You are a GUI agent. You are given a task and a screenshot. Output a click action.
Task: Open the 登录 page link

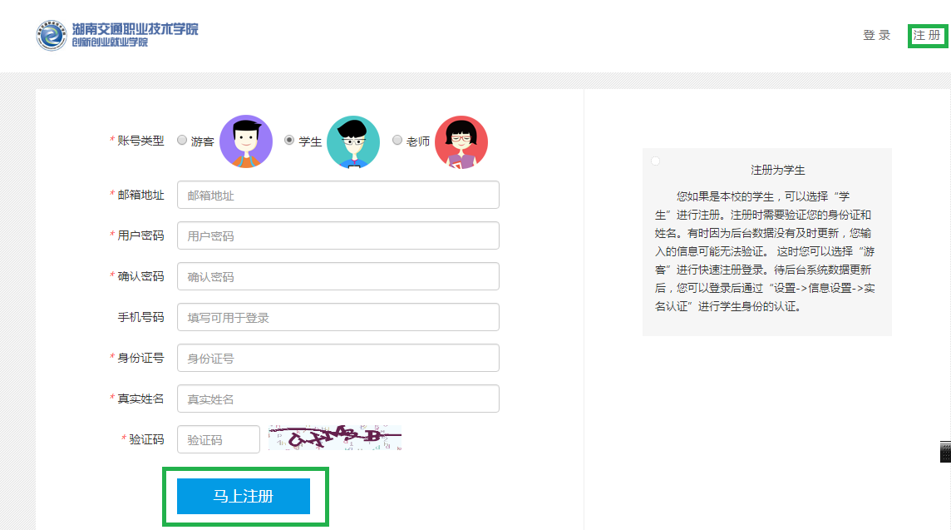click(876, 35)
